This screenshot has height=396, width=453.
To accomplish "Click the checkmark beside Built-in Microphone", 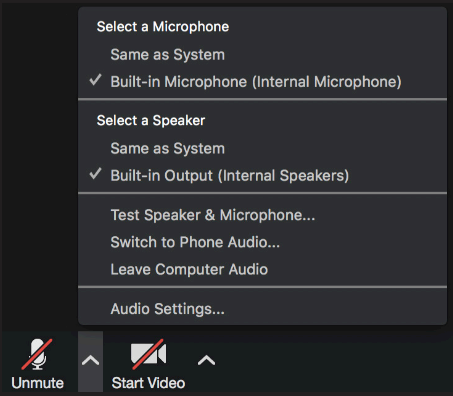I will (96, 81).
